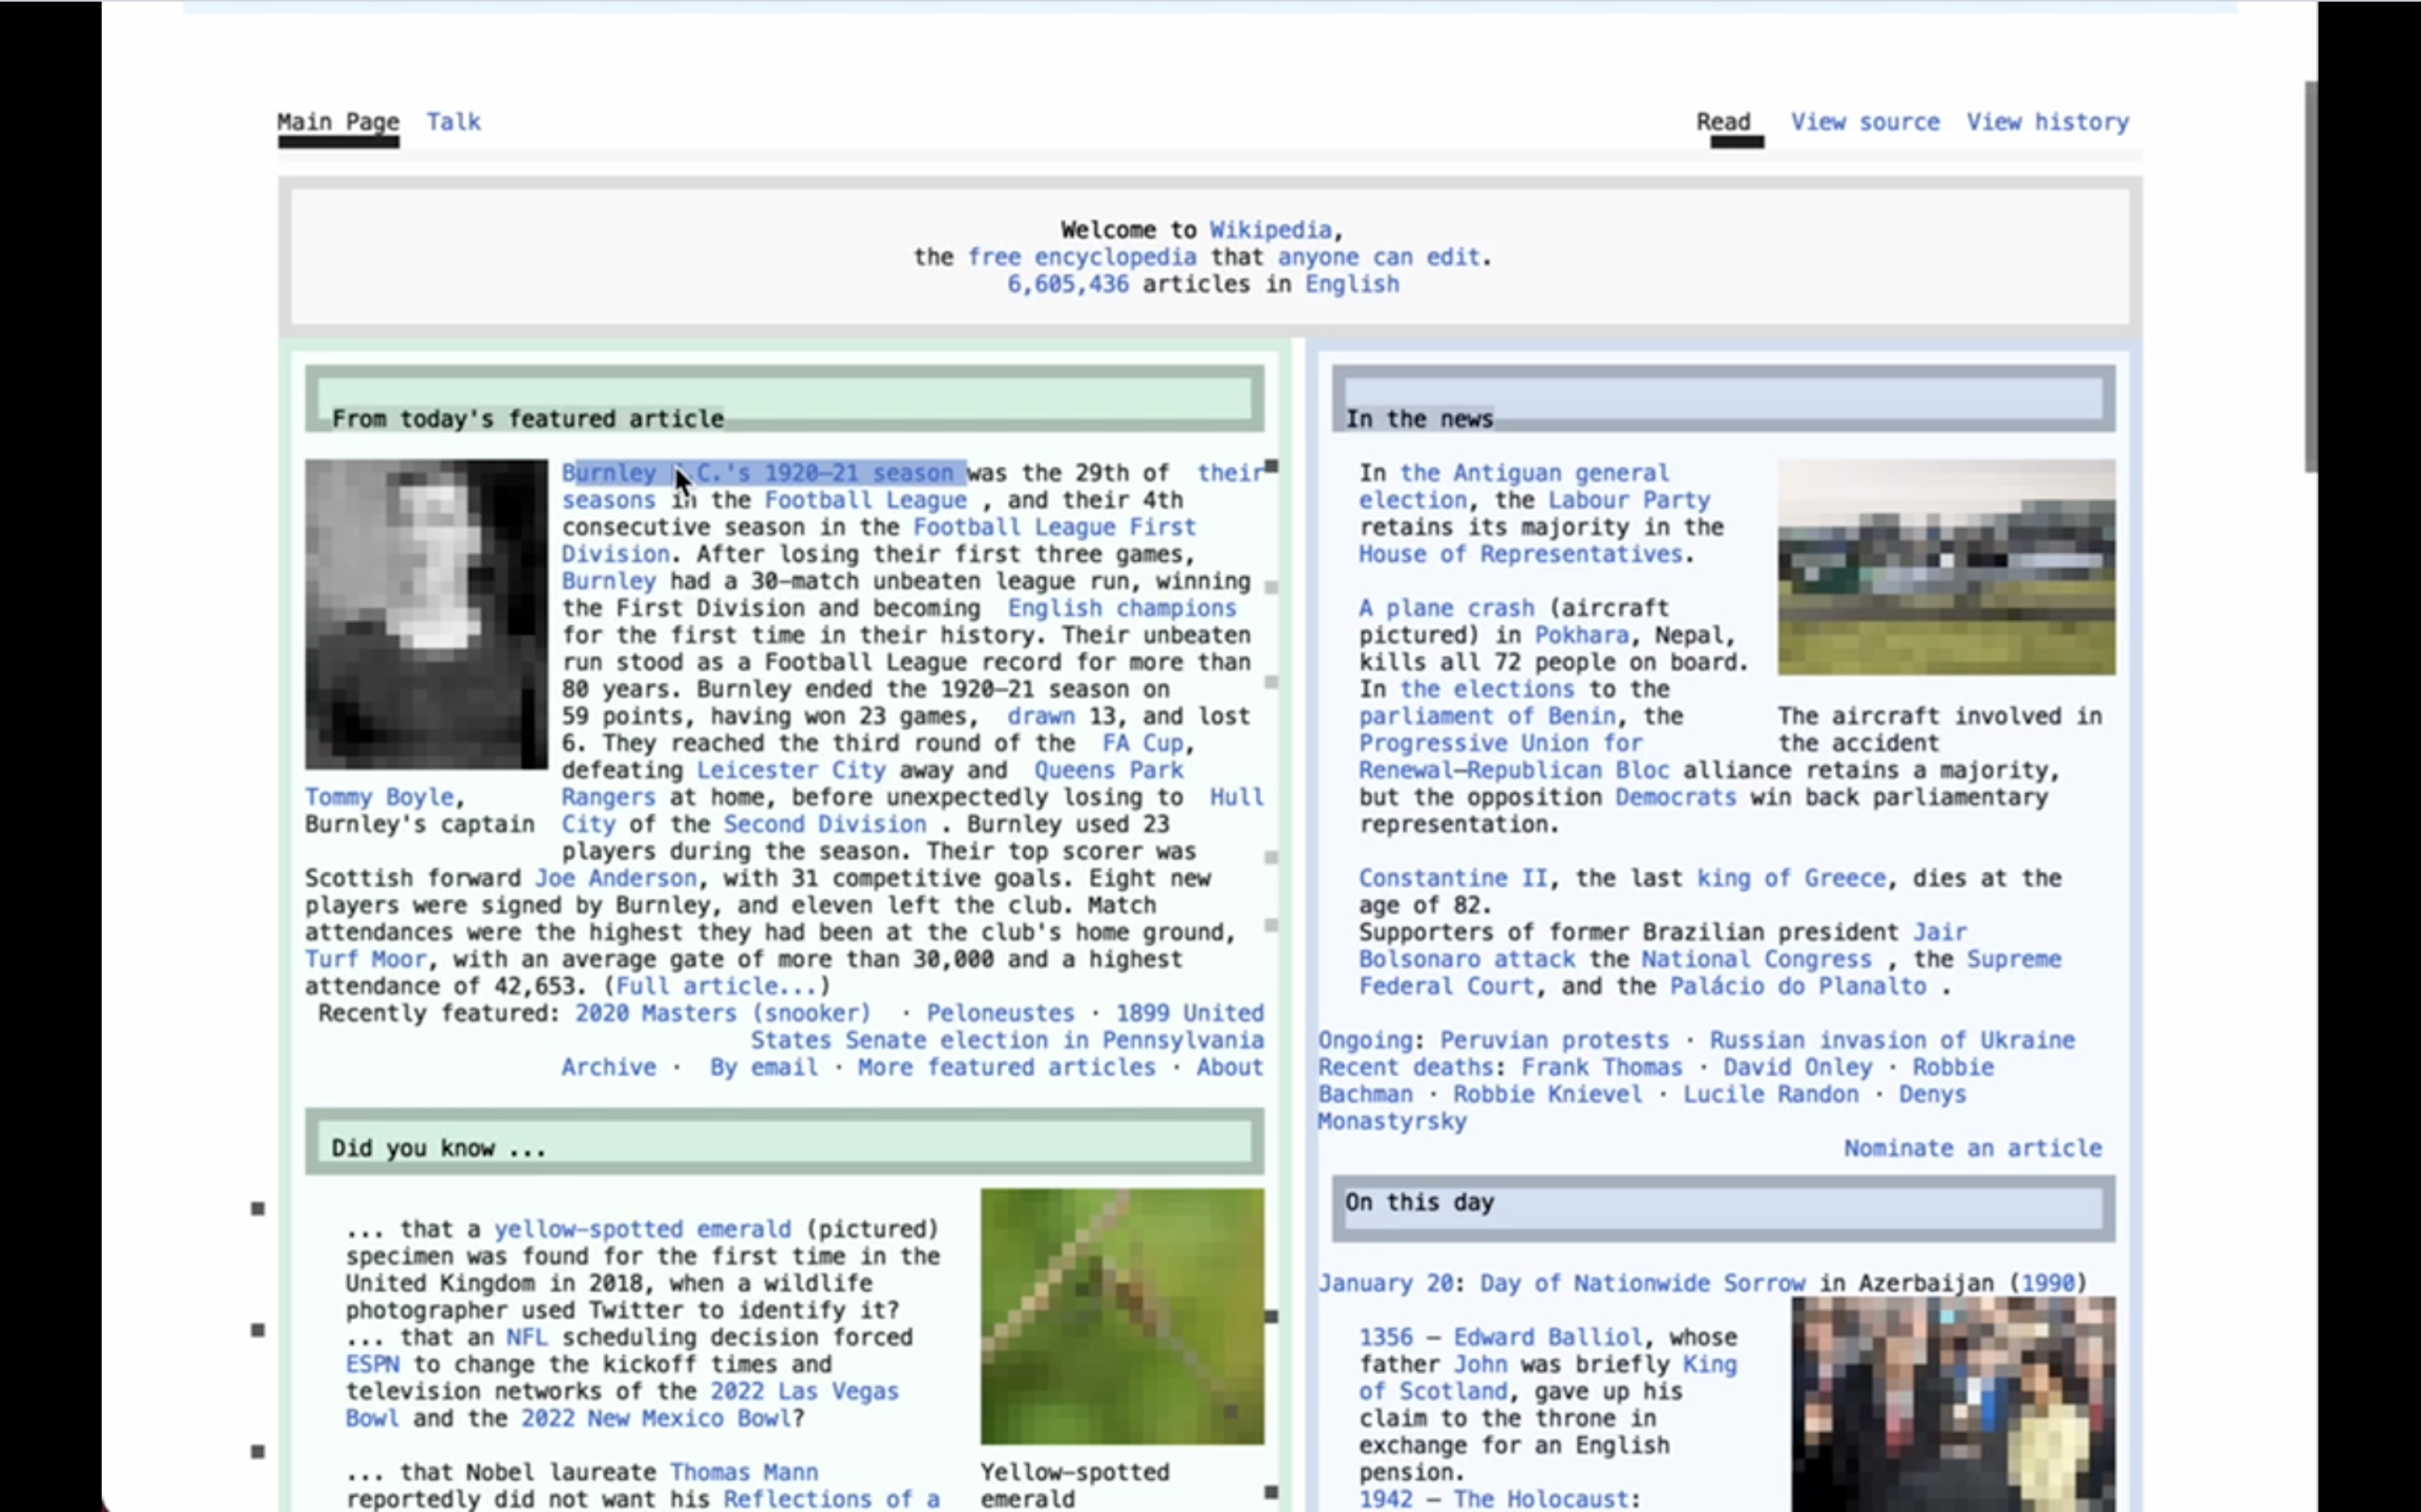Open the National Congress link
The height and width of the screenshot is (1512, 2421).
1756,959
